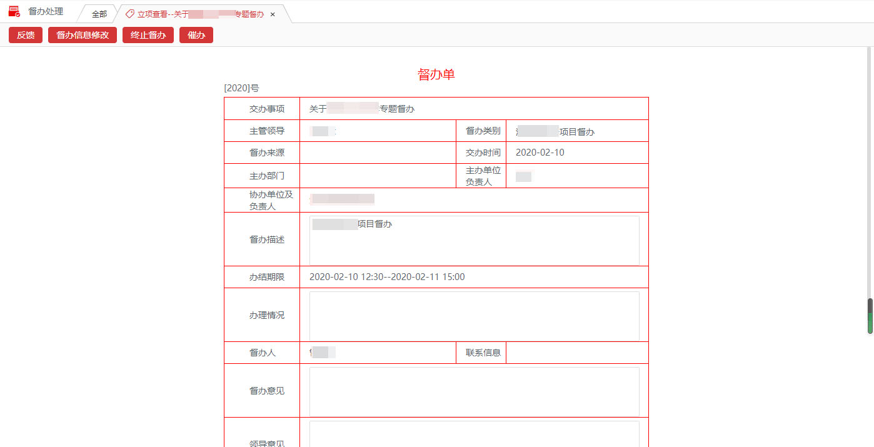Switch to the 全部 tab
This screenshot has height=447, width=874.
pos(98,13)
